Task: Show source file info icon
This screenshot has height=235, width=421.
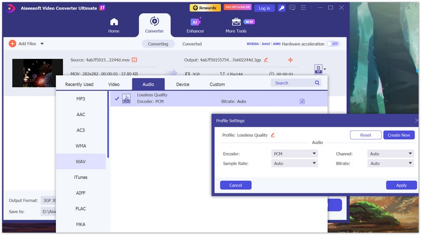Action: pos(134,60)
